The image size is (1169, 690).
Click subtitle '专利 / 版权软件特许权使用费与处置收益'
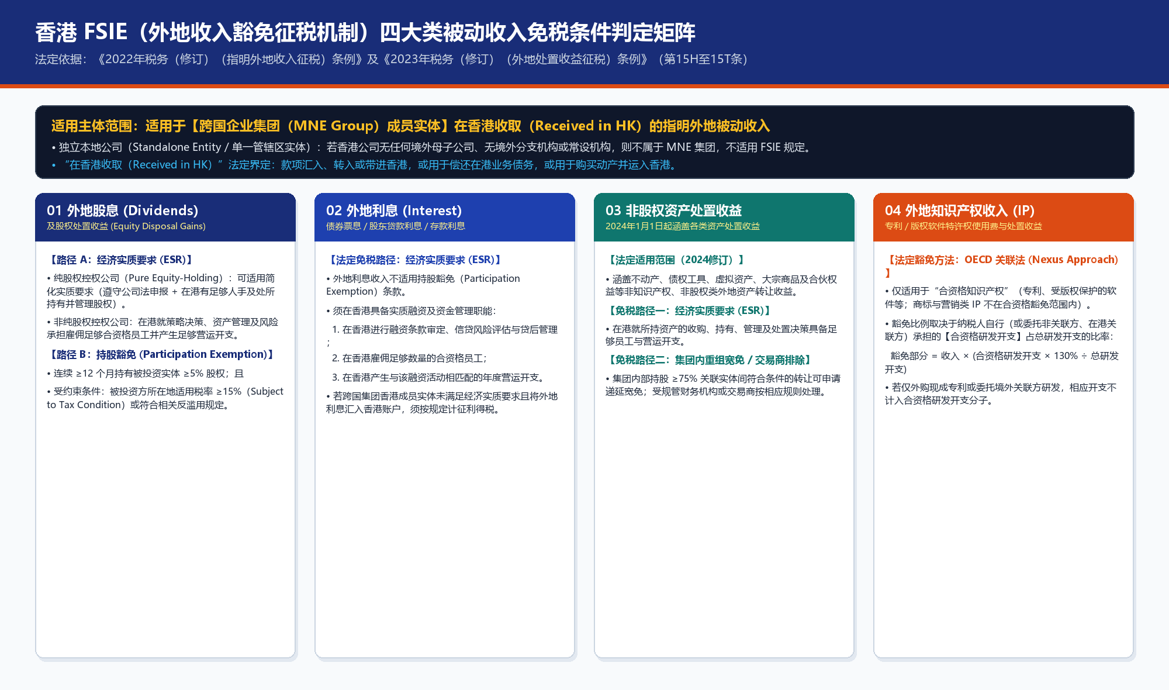(x=964, y=226)
